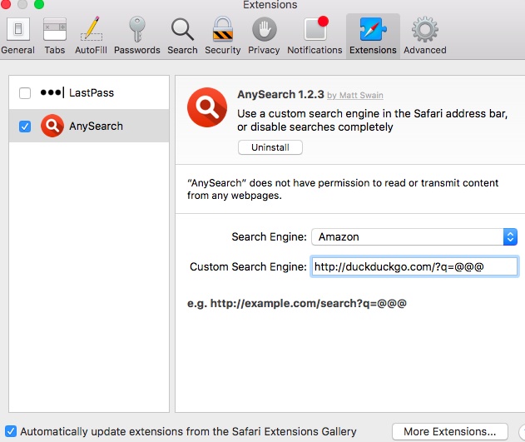Select the Extensions tab in toolbar
This screenshot has height=442, width=525.
pos(373,36)
